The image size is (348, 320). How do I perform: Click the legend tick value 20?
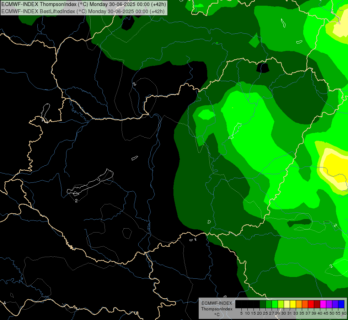click(259, 313)
